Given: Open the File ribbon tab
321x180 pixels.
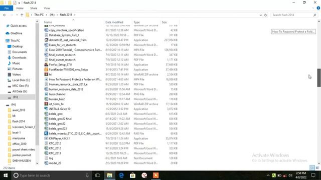Looking at the screenshot, I should click(7, 8).
